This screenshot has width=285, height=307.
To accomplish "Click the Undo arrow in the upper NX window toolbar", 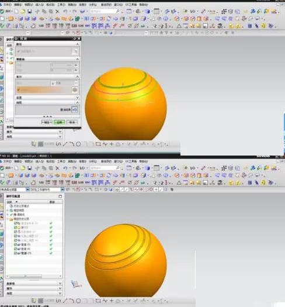I will [65, 11].
